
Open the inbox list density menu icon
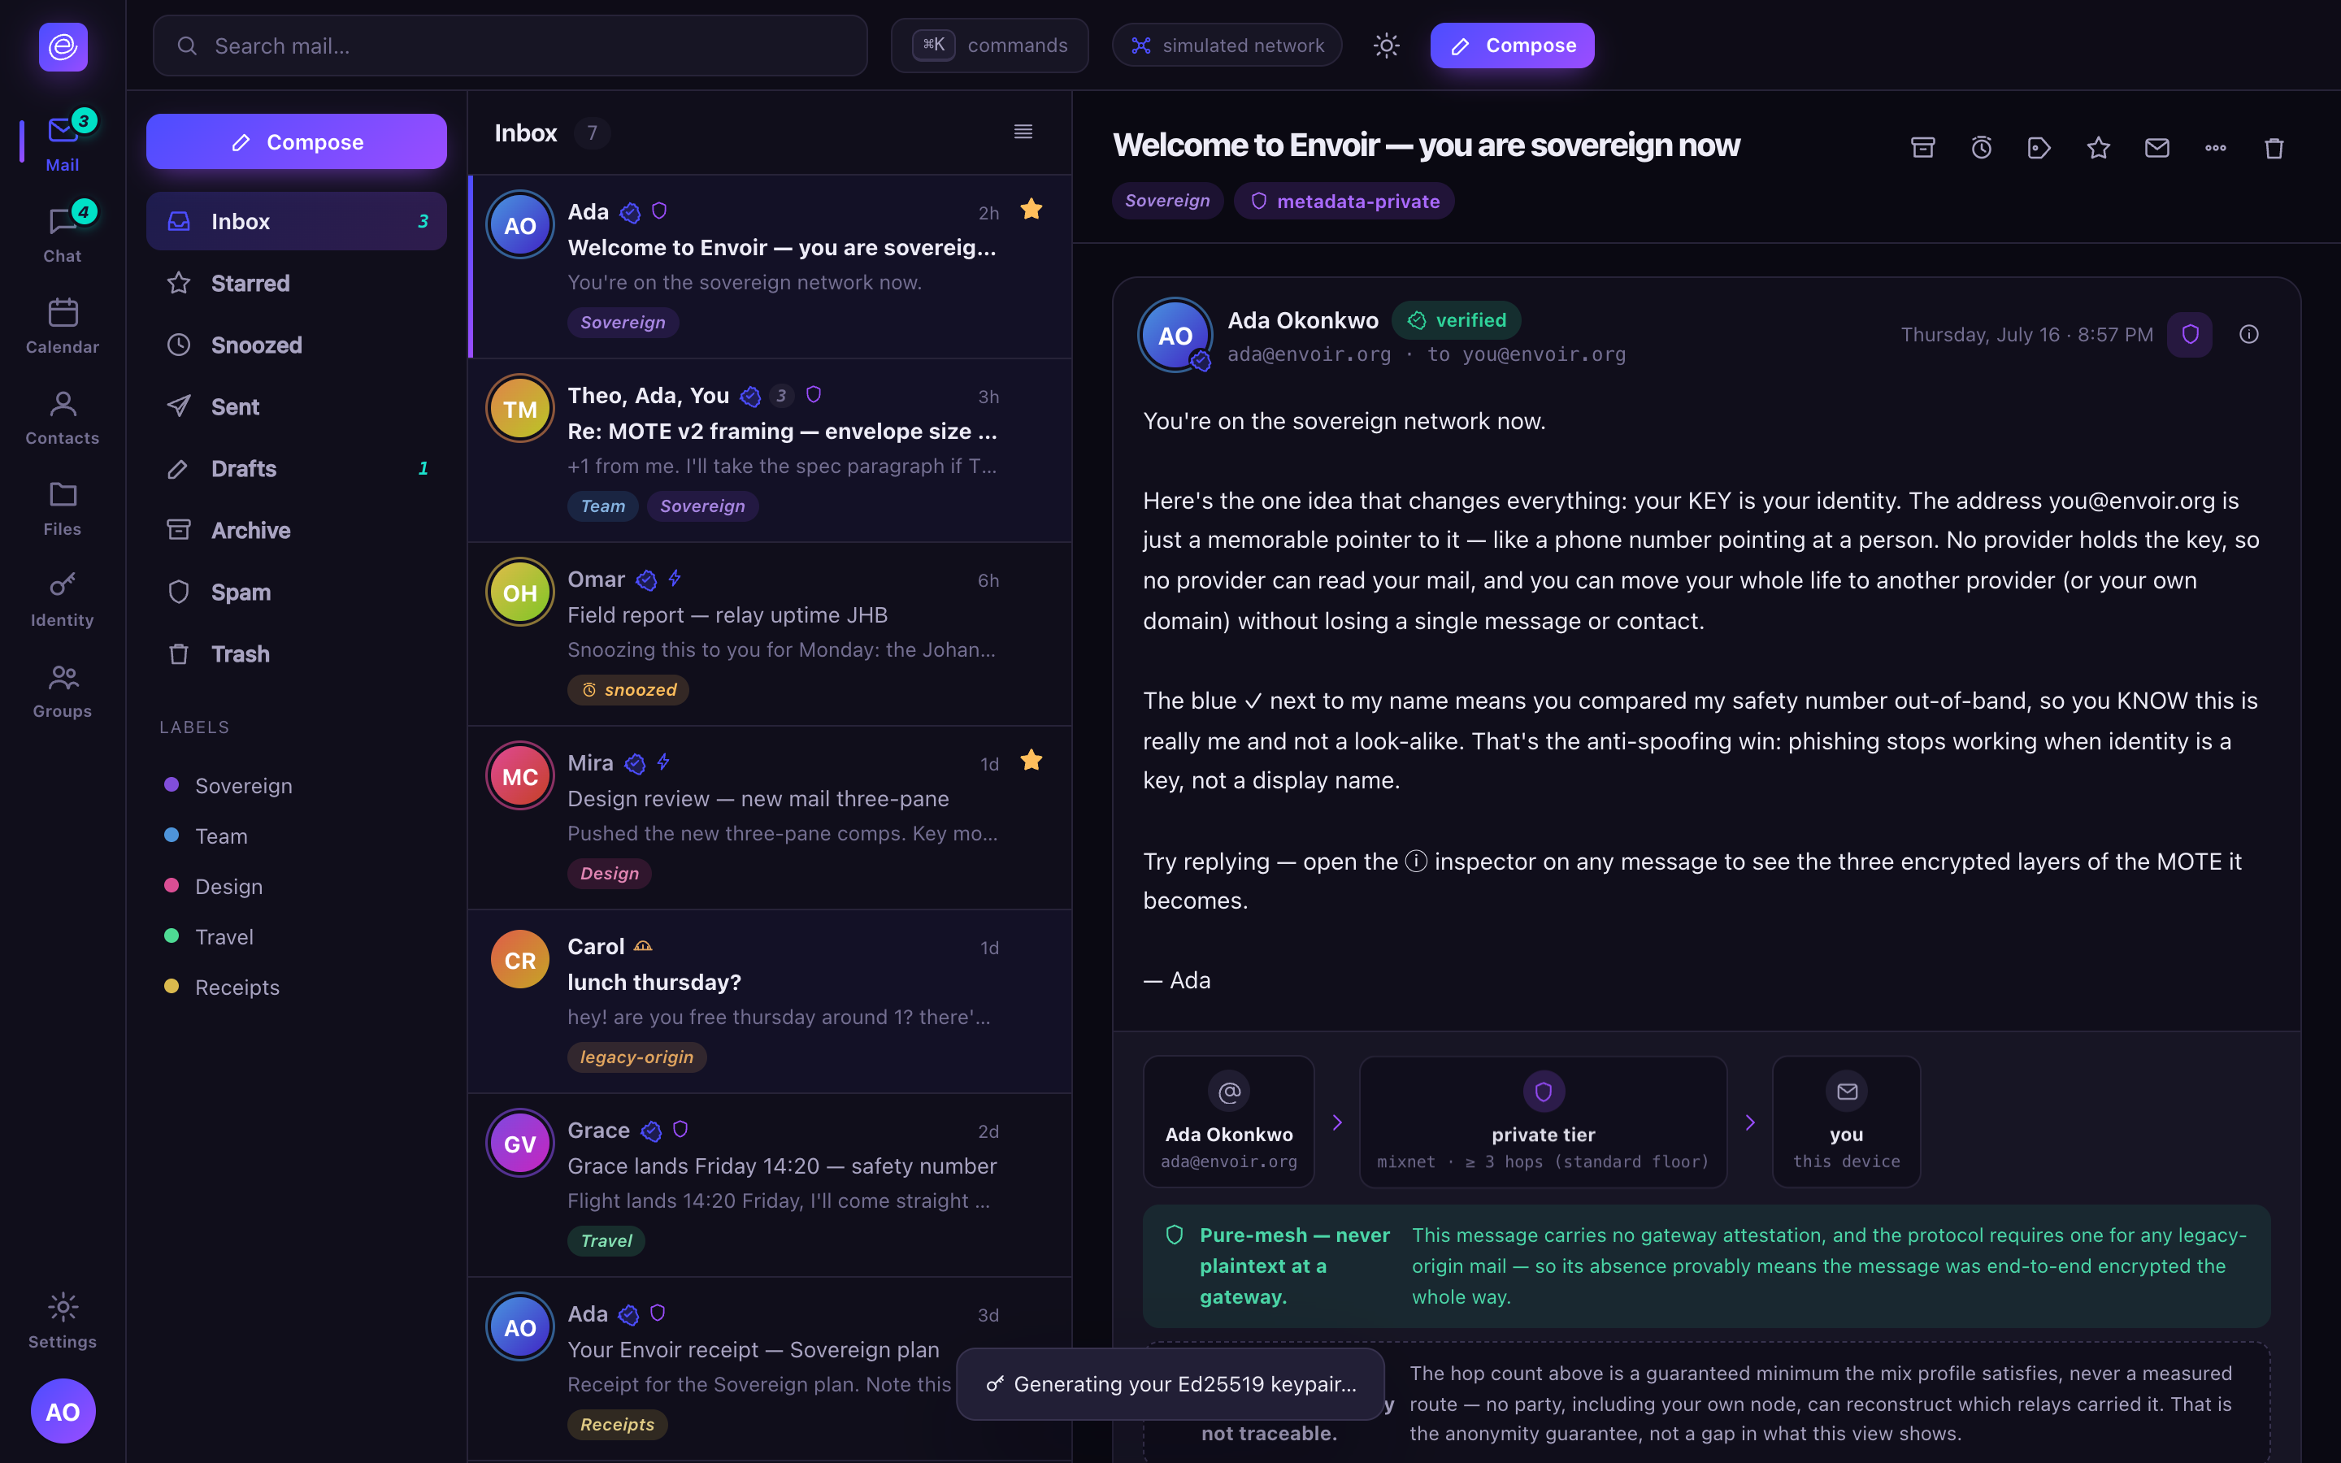point(1023,132)
